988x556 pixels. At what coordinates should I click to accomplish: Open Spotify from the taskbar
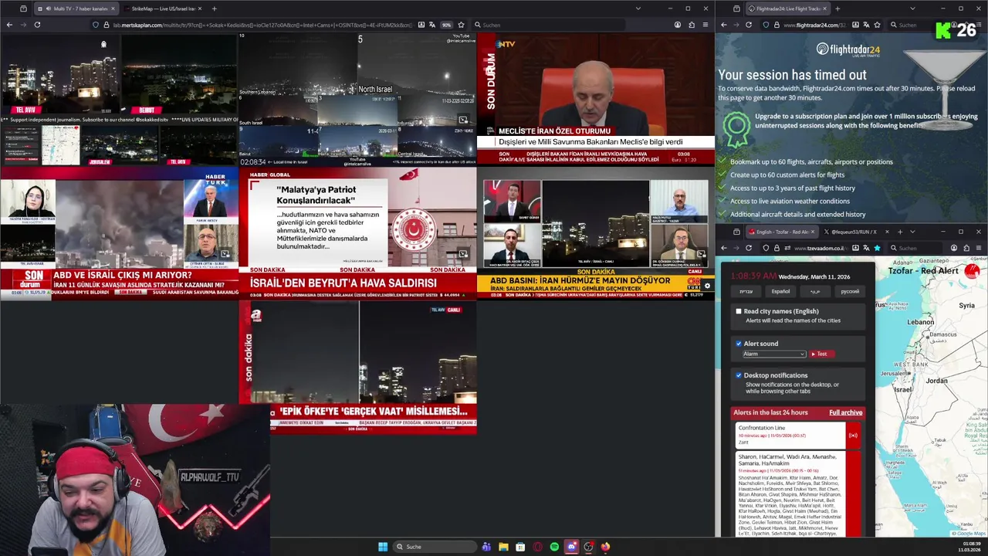click(554, 547)
